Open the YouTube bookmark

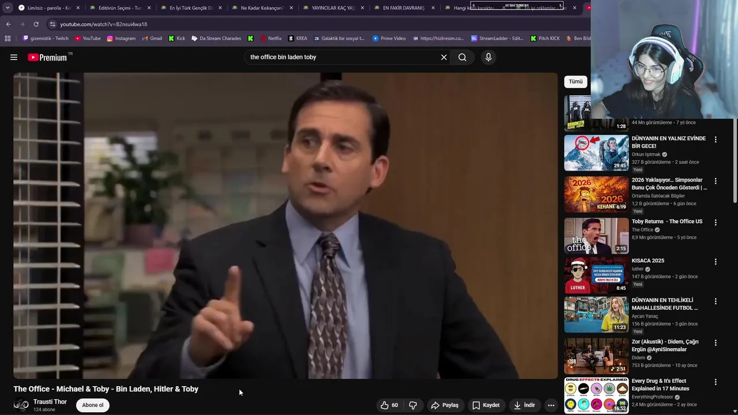[x=88, y=39]
